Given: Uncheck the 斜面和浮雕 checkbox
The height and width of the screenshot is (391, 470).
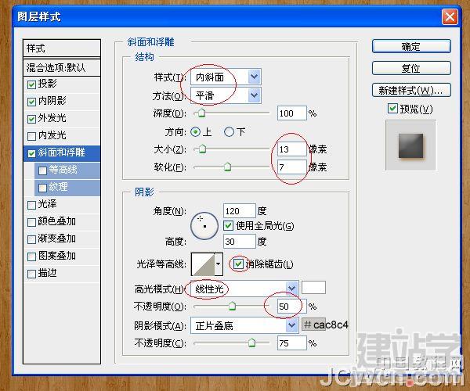Looking at the screenshot, I should tap(31, 154).
